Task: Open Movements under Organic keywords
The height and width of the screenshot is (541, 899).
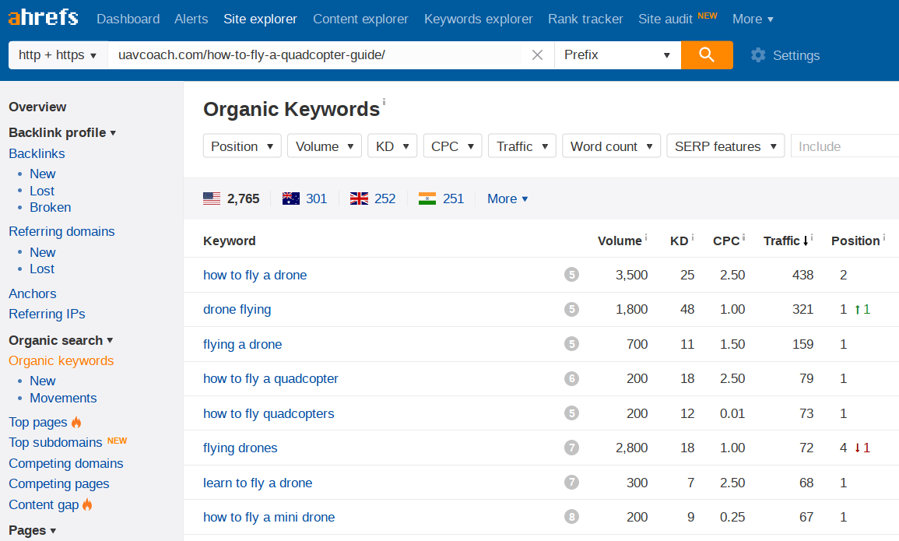Action: click(63, 398)
